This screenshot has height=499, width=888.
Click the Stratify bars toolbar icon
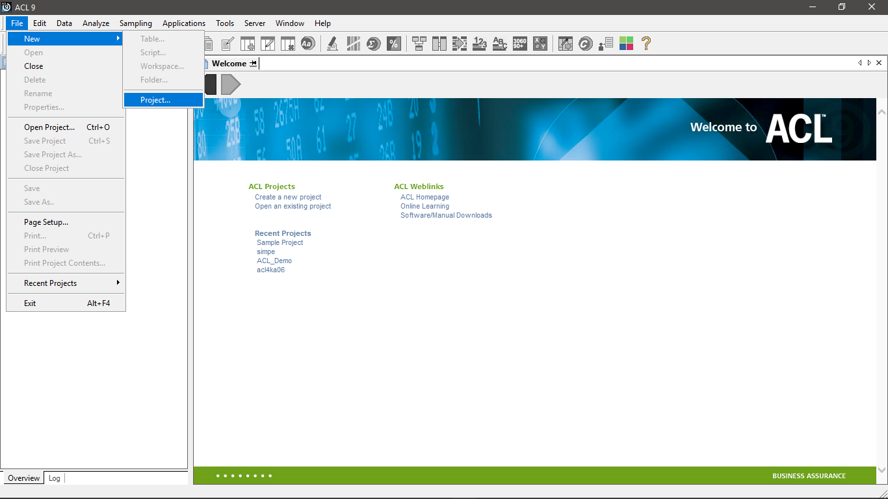point(353,44)
